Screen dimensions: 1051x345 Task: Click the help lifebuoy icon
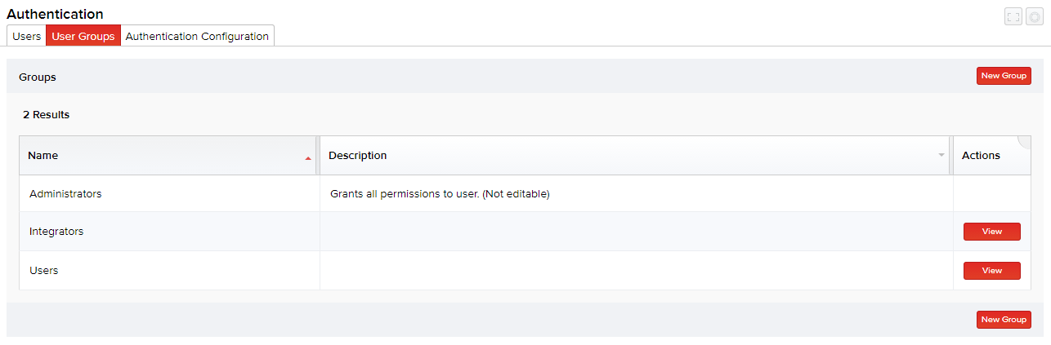pyautogui.click(x=1034, y=17)
